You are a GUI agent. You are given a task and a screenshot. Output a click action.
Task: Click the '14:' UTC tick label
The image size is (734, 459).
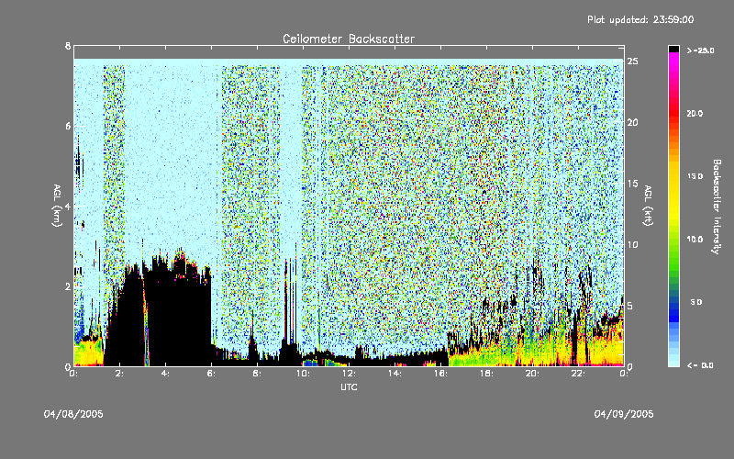(395, 374)
